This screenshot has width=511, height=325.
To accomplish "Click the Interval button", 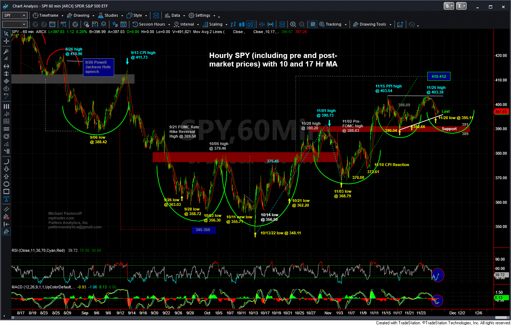I will coord(184,24).
